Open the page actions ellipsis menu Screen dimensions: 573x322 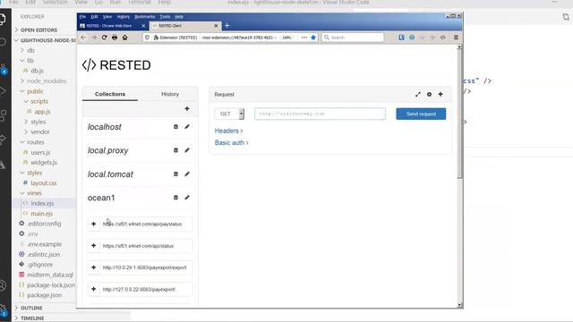coord(304,38)
